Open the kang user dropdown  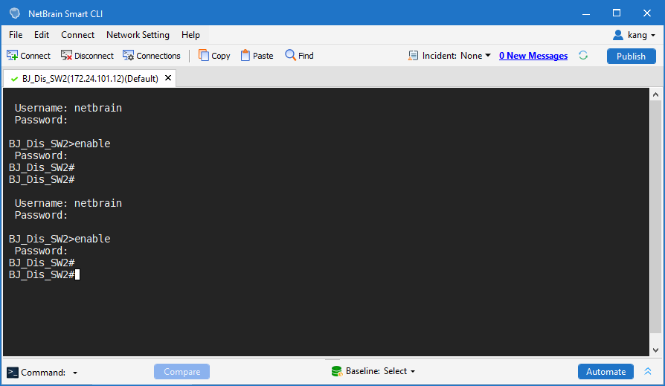(x=635, y=35)
